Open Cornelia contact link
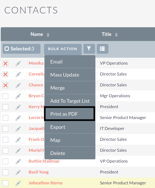This screenshot has width=155, height=188. (36, 74)
